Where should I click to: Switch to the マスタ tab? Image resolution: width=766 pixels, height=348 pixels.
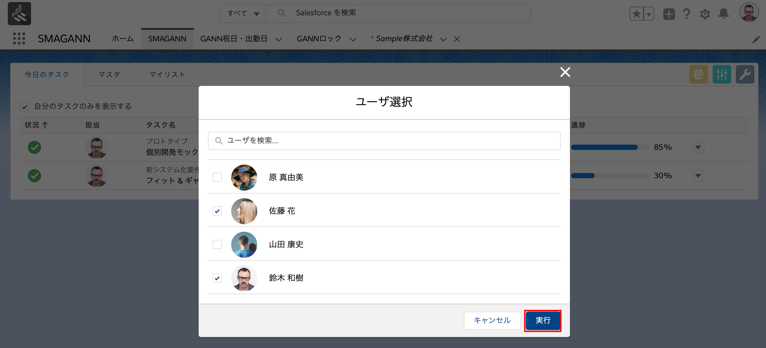(x=109, y=74)
